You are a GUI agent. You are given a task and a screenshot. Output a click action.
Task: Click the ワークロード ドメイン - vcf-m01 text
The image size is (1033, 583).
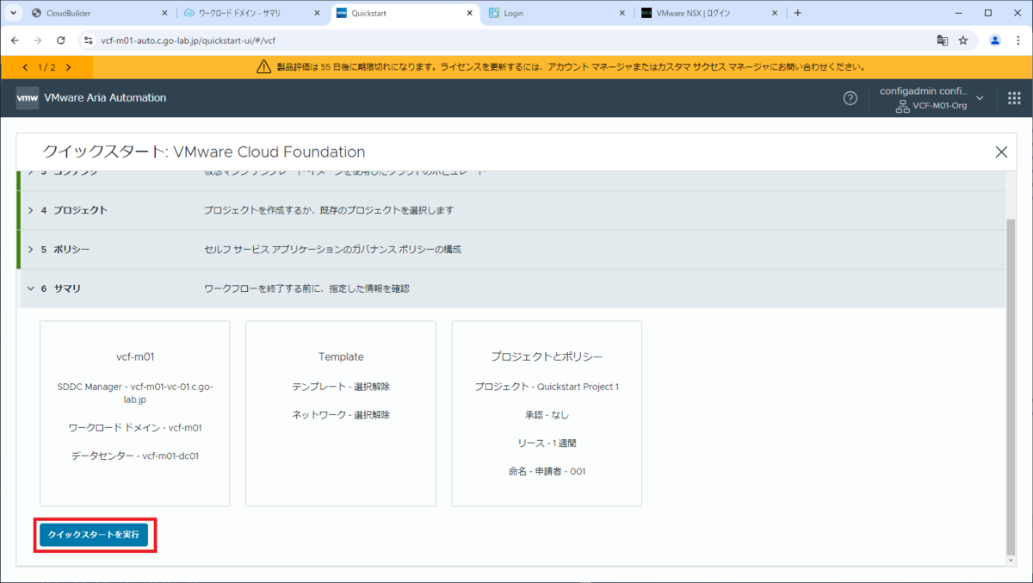click(135, 428)
